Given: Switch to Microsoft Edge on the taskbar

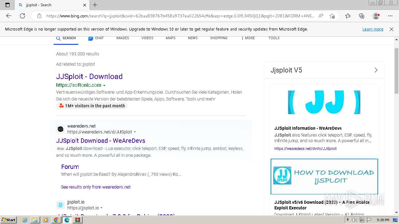Looking at the screenshot, I should click(67, 220).
